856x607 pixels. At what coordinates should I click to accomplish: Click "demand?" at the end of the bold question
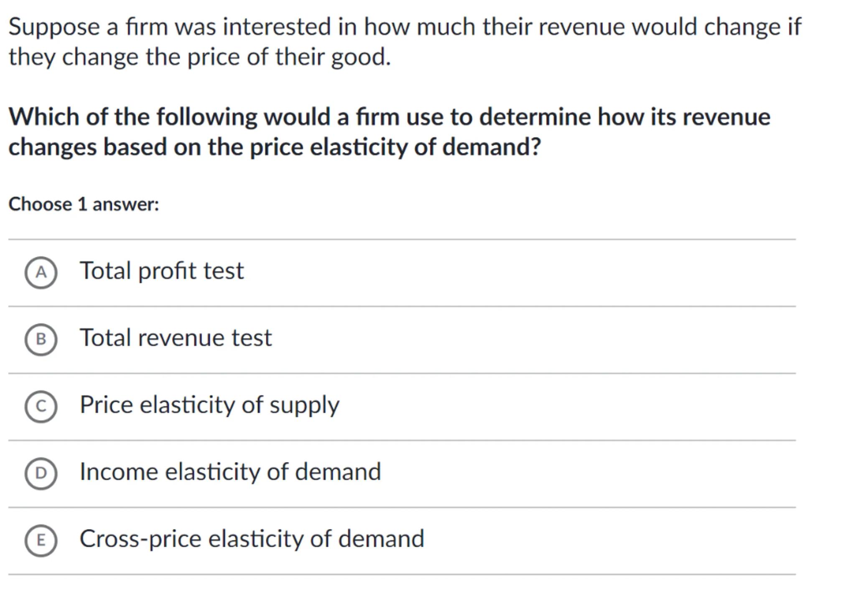[x=492, y=147]
